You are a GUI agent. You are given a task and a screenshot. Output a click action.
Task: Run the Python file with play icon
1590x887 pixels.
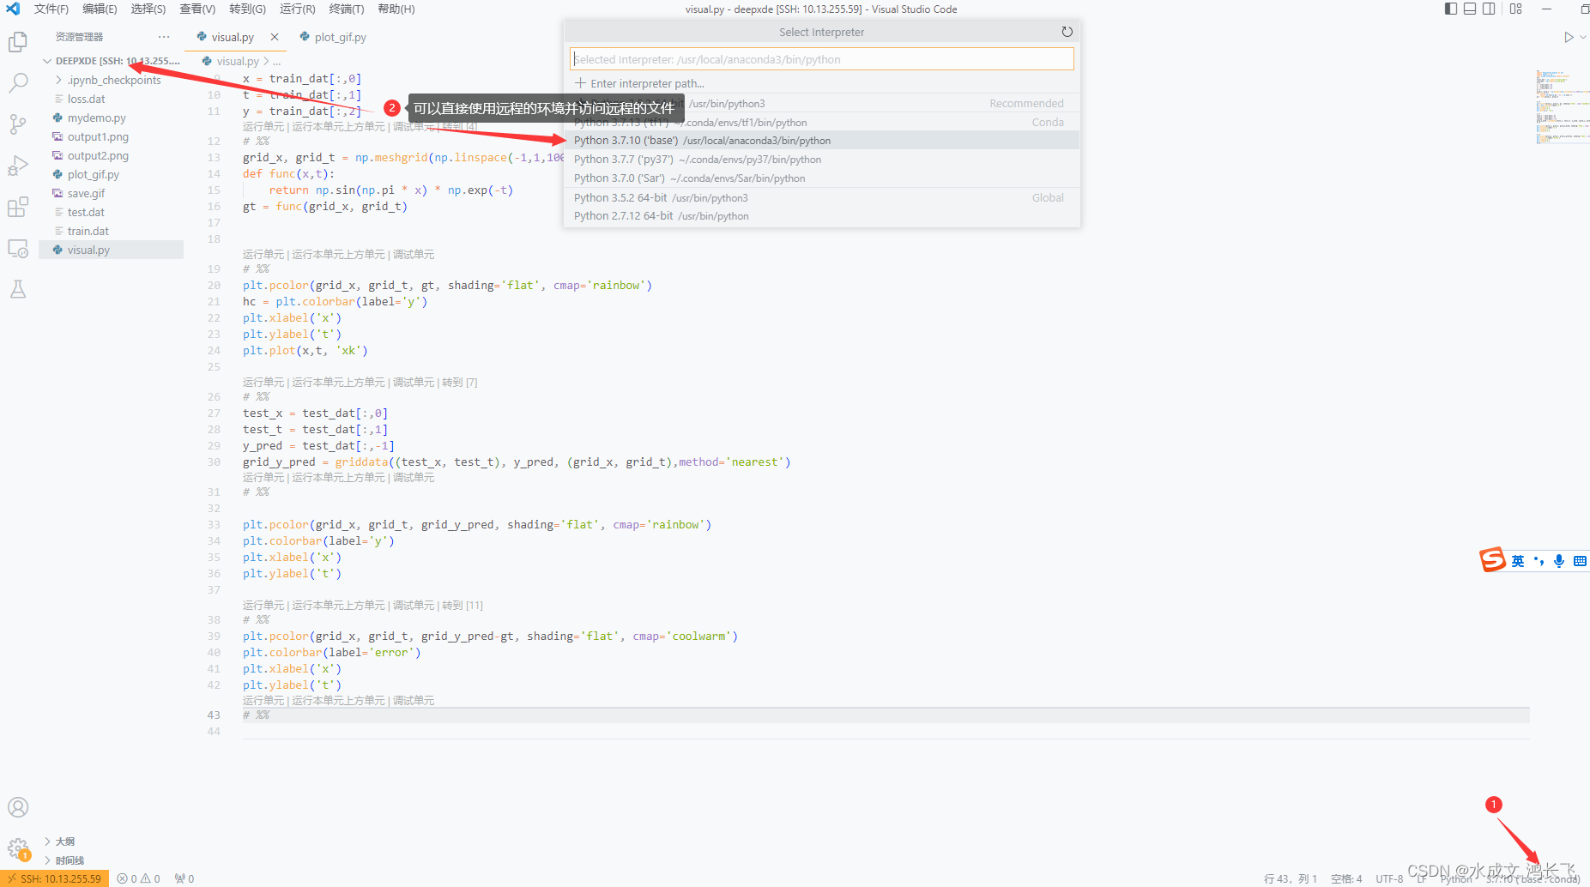[x=1569, y=37]
